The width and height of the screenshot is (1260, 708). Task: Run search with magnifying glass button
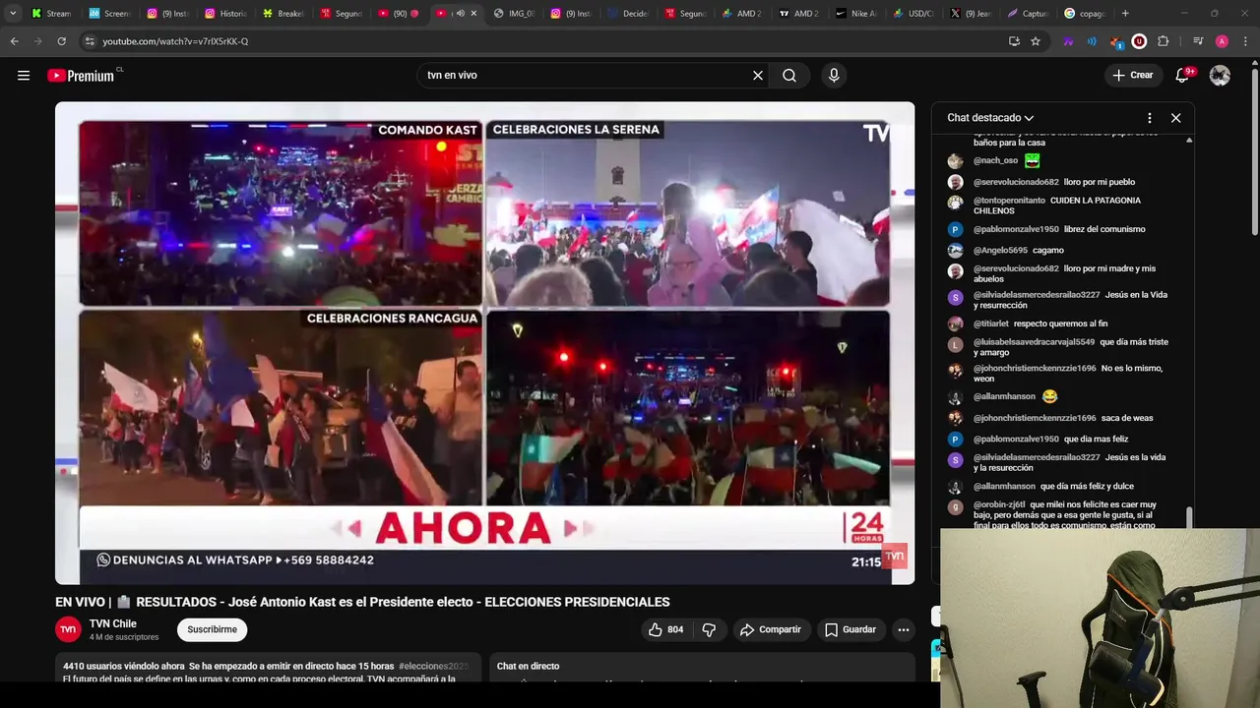789,75
